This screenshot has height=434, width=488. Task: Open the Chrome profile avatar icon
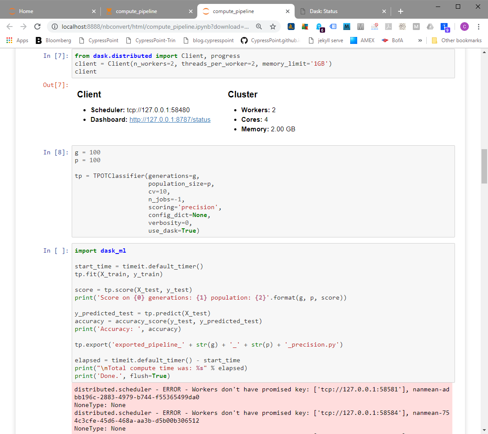(x=465, y=27)
